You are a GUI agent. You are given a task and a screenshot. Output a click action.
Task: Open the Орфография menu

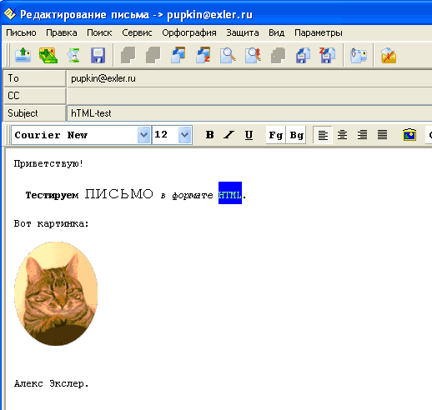[189, 32]
